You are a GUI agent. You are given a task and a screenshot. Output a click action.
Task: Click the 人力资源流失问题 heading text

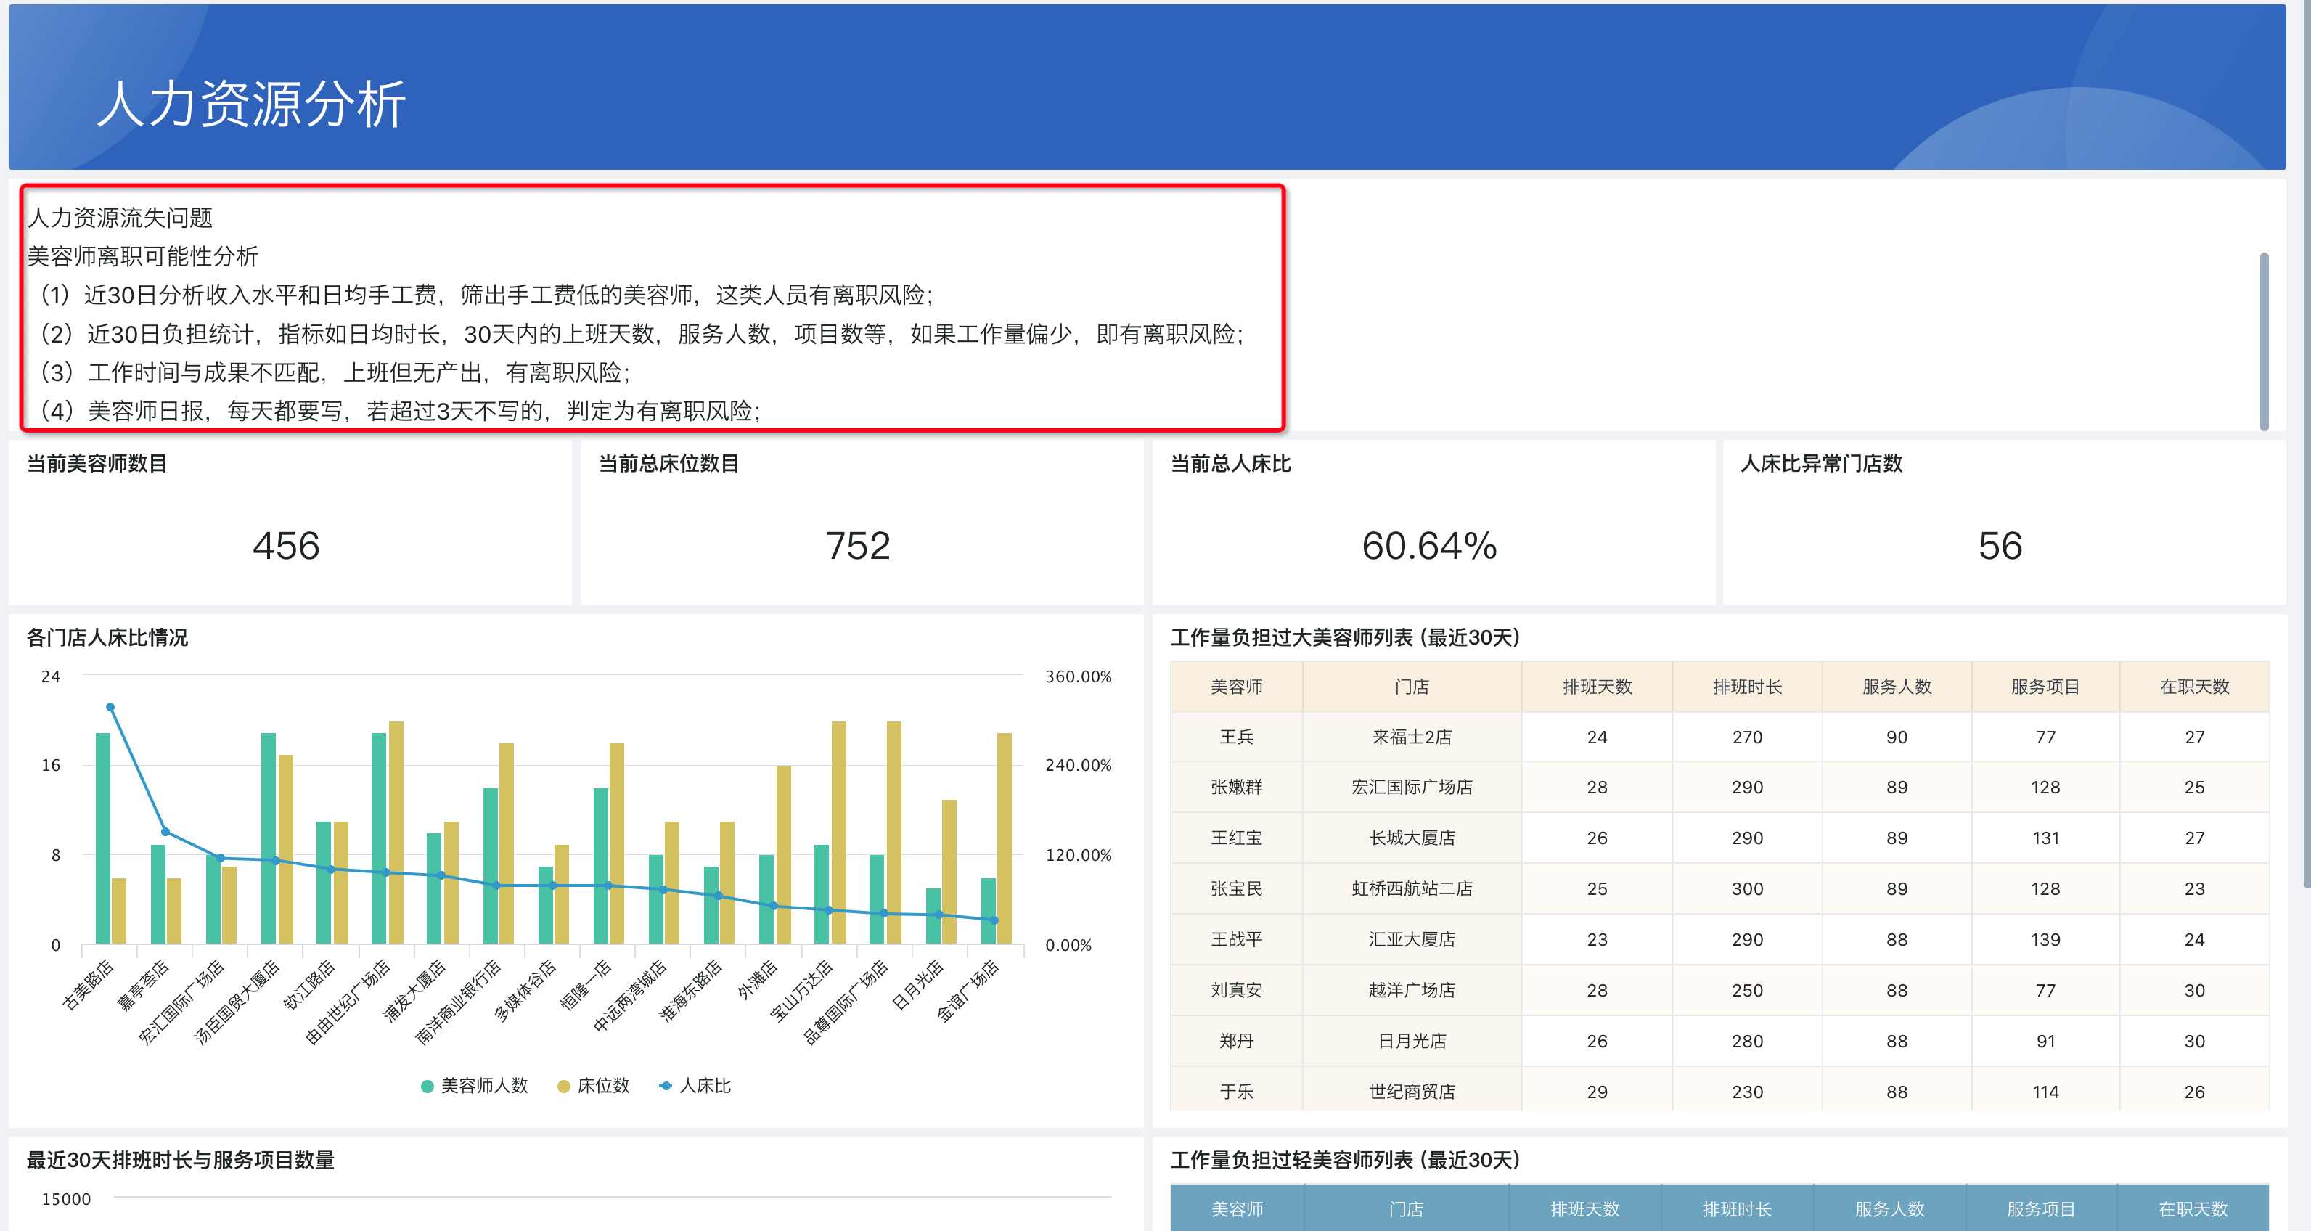pos(120,217)
